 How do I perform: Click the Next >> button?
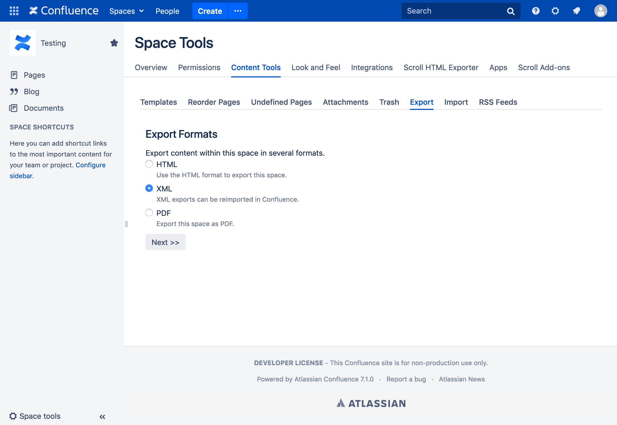pos(165,242)
